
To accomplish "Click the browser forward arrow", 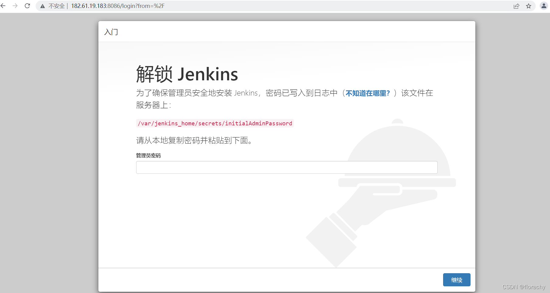I will tap(15, 6).
